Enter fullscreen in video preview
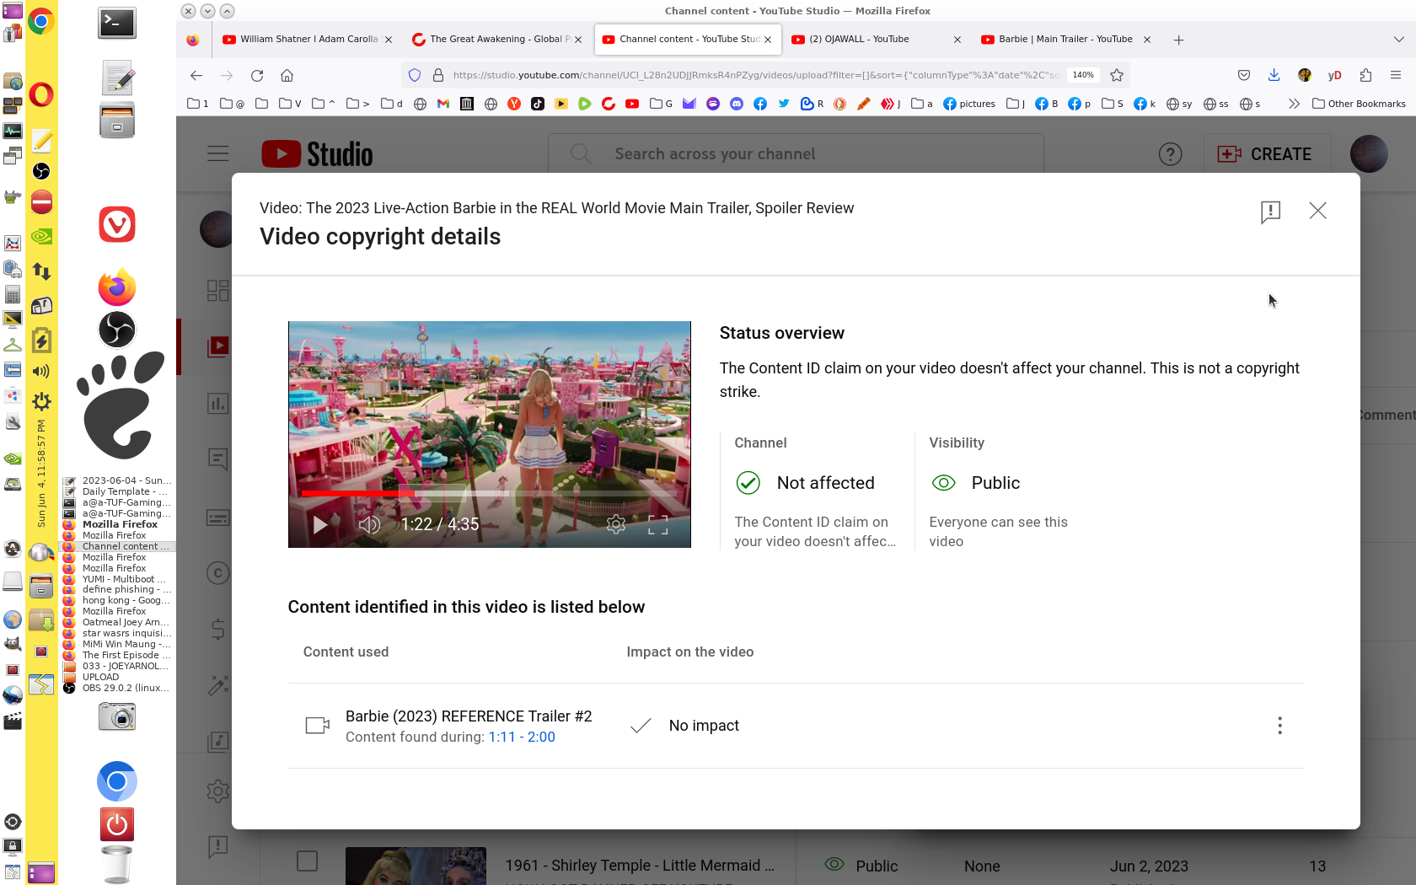The width and height of the screenshot is (1416, 885). pos(658,524)
